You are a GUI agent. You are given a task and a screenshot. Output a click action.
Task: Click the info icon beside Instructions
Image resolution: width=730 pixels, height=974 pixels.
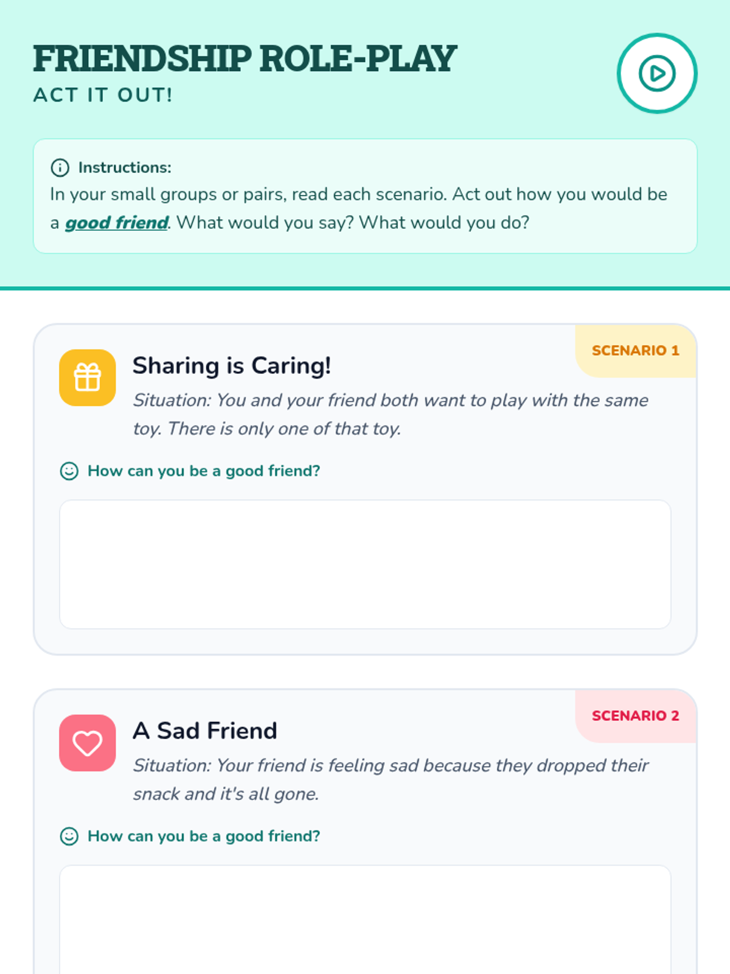click(x=60, y=167)
